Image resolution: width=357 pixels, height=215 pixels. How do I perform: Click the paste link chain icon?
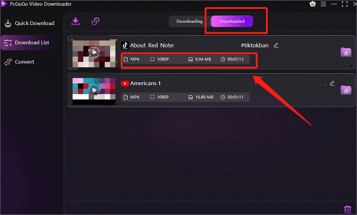[95, 21]
